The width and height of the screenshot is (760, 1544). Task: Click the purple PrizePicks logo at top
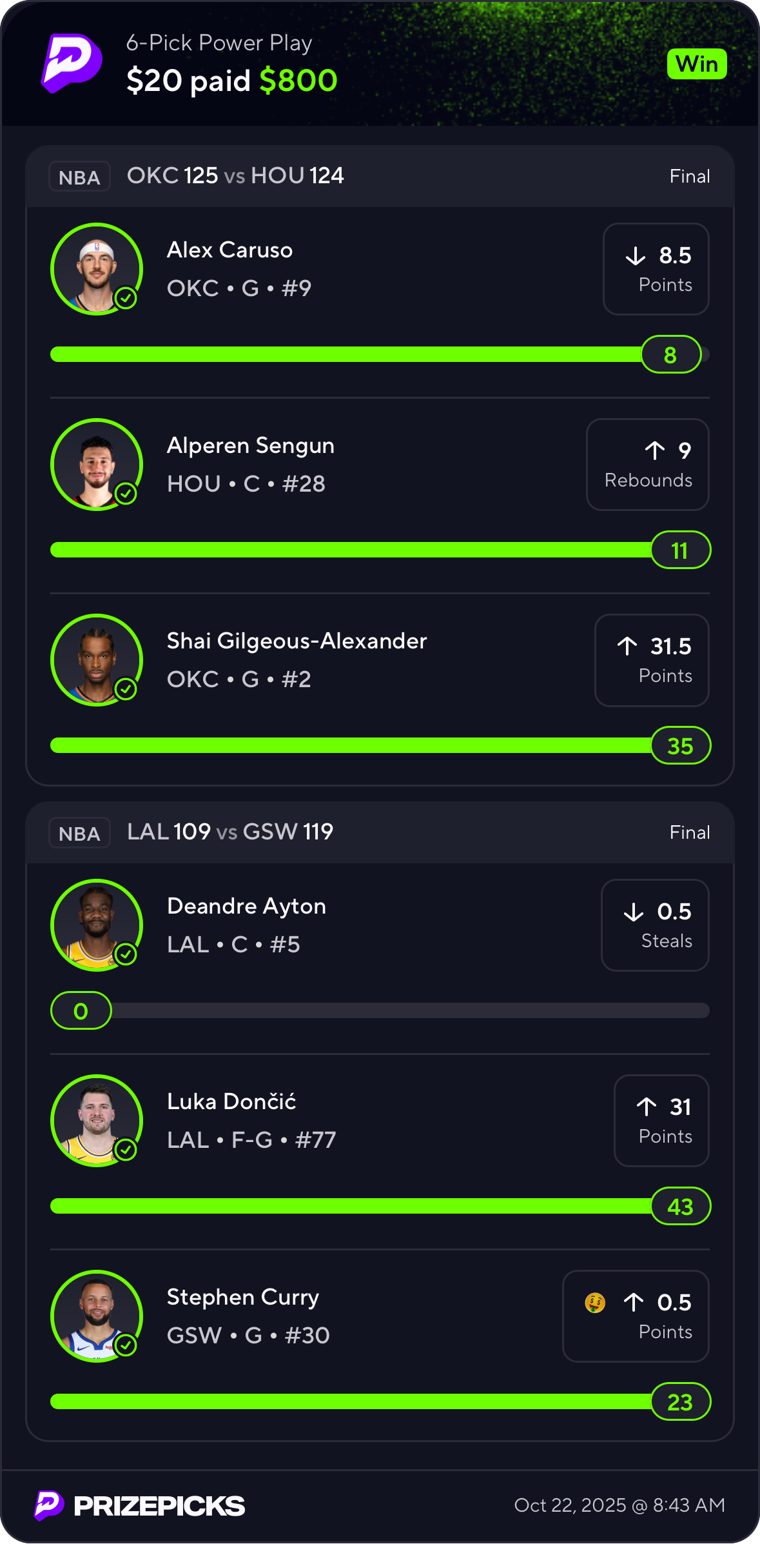tap(72, 63)
